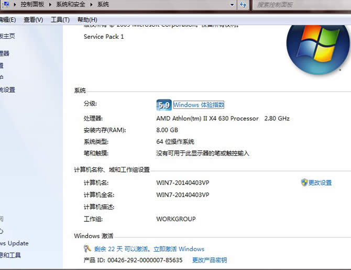Click the processor text AMD Athlon II X4 630

(207, 118)
